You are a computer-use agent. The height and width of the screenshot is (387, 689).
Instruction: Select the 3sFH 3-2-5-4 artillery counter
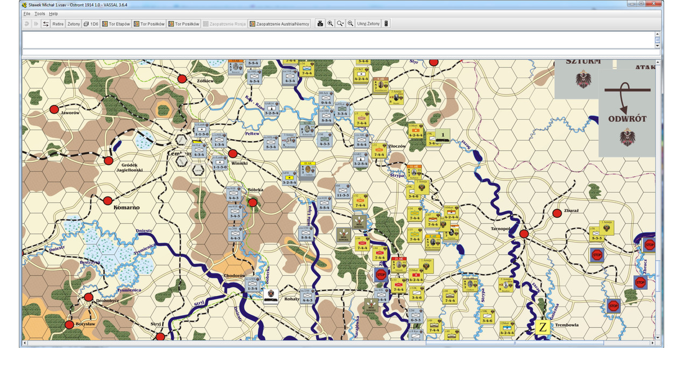click(x=290, y=178)
